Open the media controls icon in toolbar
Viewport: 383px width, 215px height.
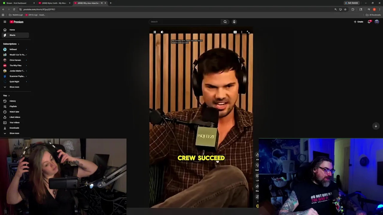click(369, 9)
